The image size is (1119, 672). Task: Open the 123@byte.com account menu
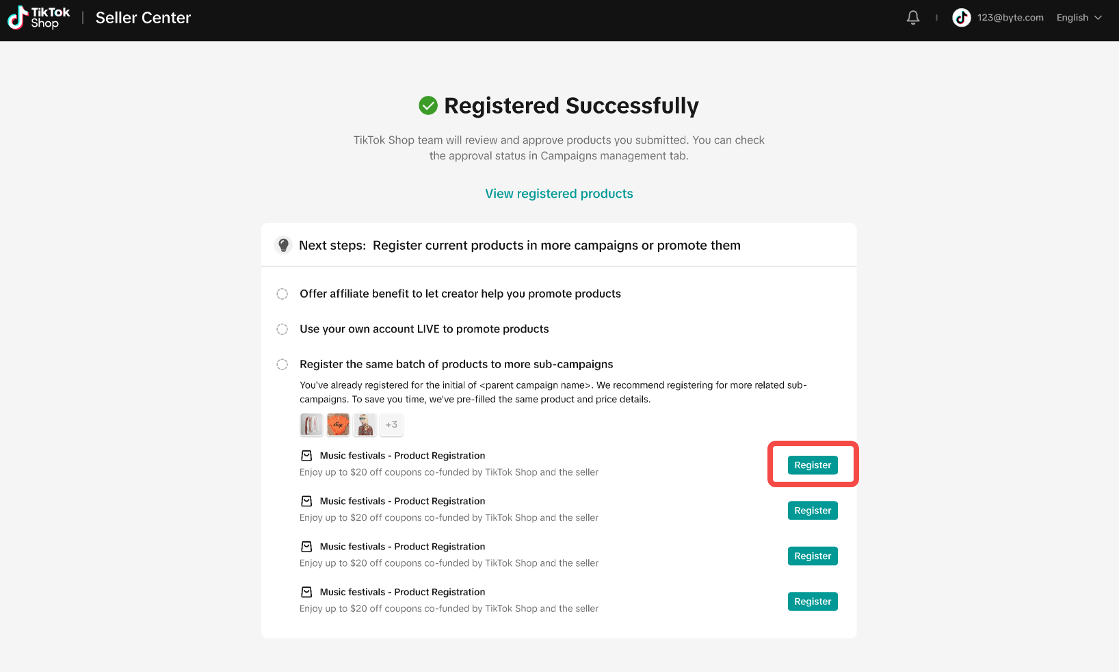(x=1010, y=18)
